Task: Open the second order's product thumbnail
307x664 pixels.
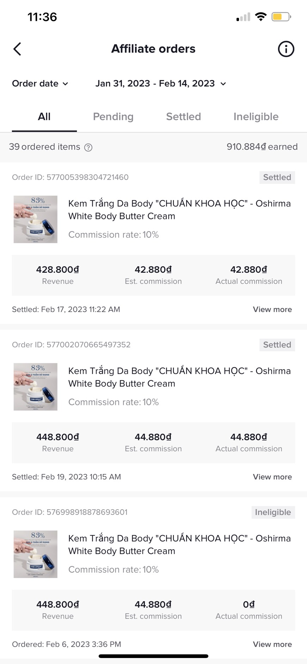Action: (36, 387)
